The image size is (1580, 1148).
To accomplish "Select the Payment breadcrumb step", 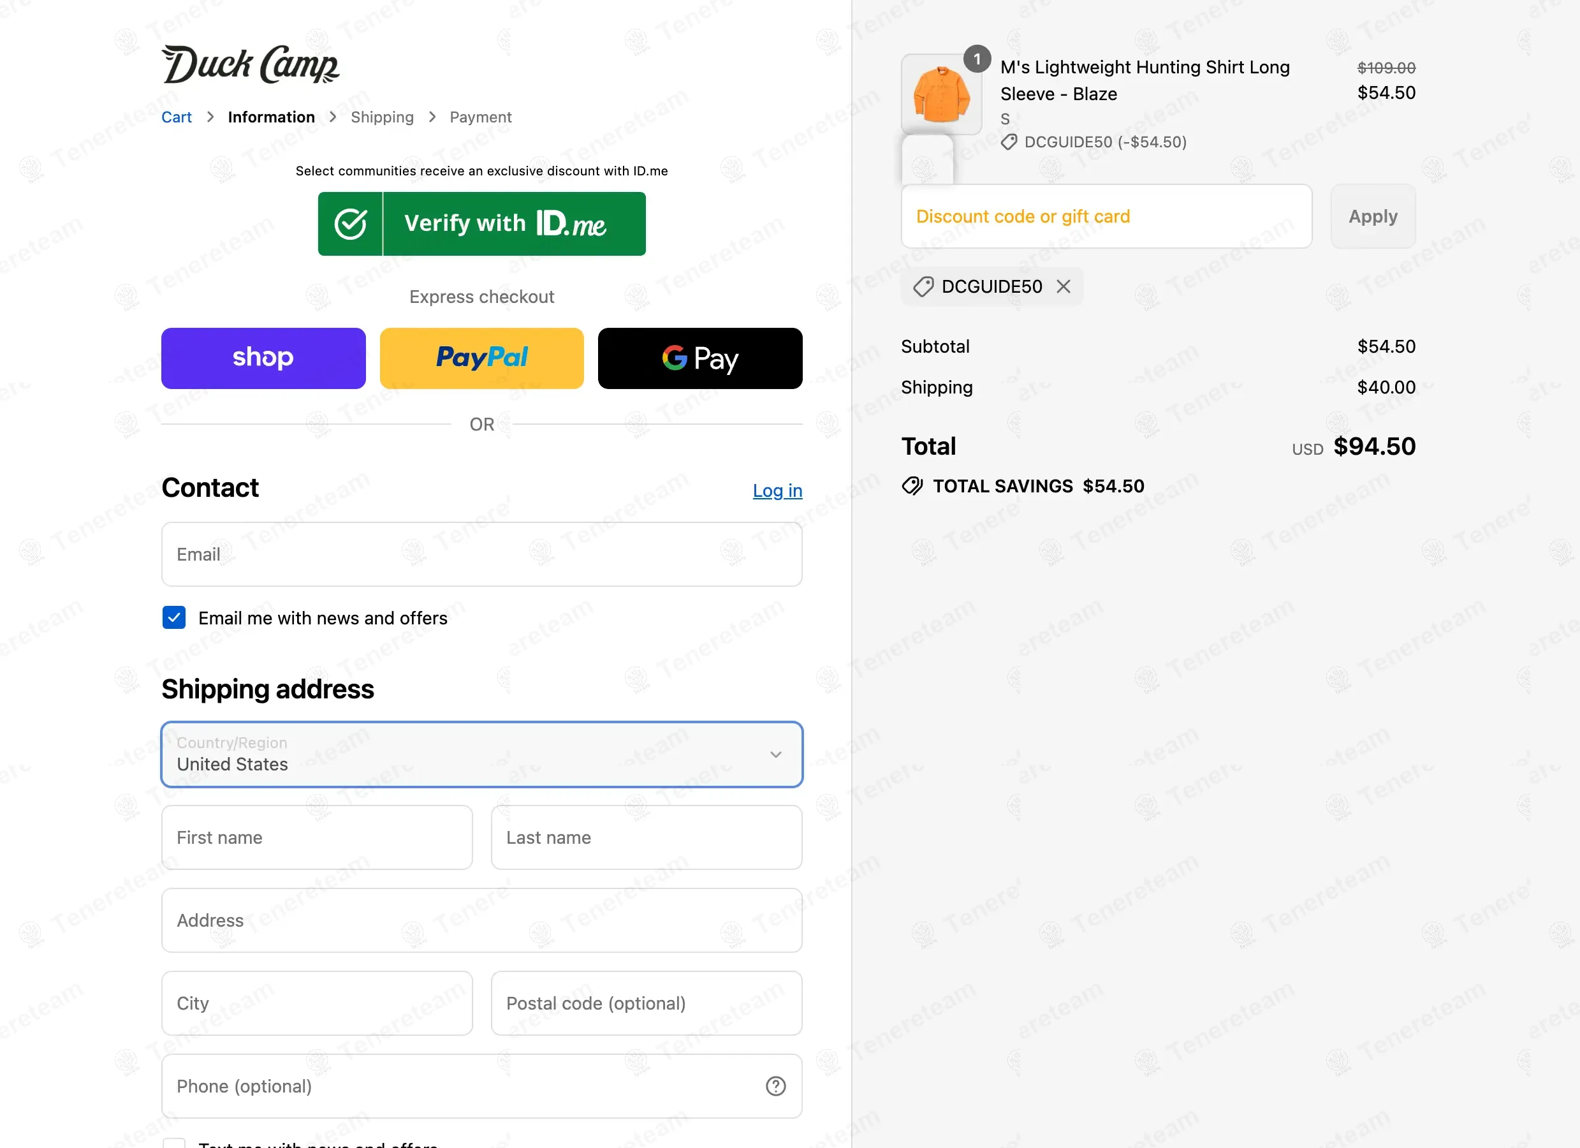I will pyautogui.click(x=480, y=117).
